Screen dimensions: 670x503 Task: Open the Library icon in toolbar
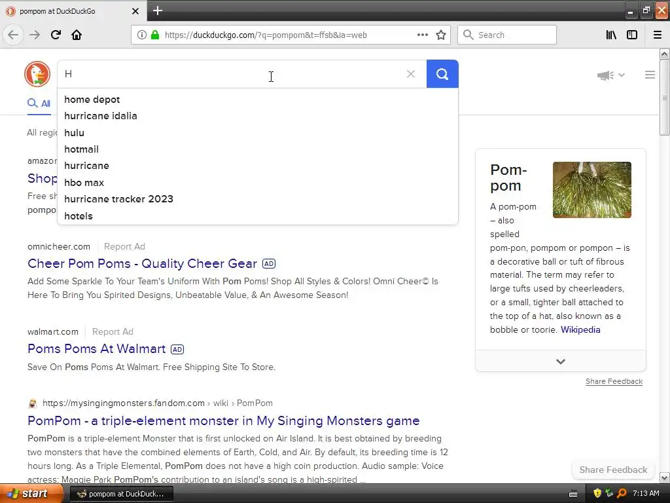coord(611,35)
